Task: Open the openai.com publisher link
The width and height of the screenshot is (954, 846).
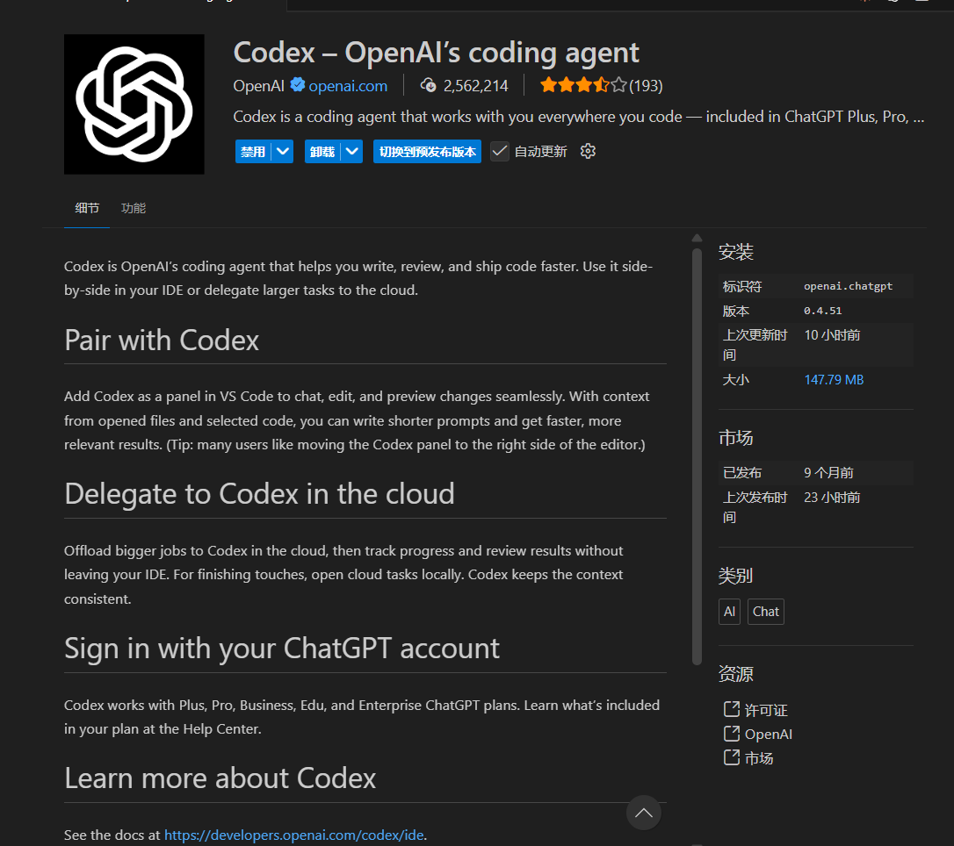Action: 347,86
